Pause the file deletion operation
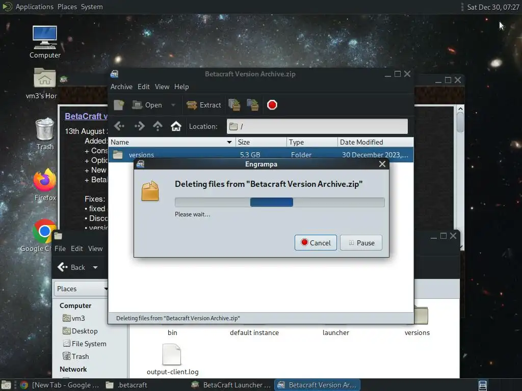 [361, 243]
